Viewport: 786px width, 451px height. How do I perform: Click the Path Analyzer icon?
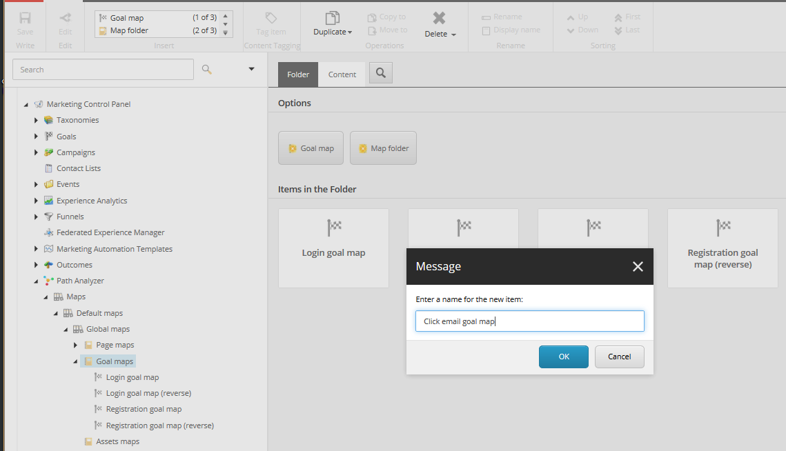point(48,281)
